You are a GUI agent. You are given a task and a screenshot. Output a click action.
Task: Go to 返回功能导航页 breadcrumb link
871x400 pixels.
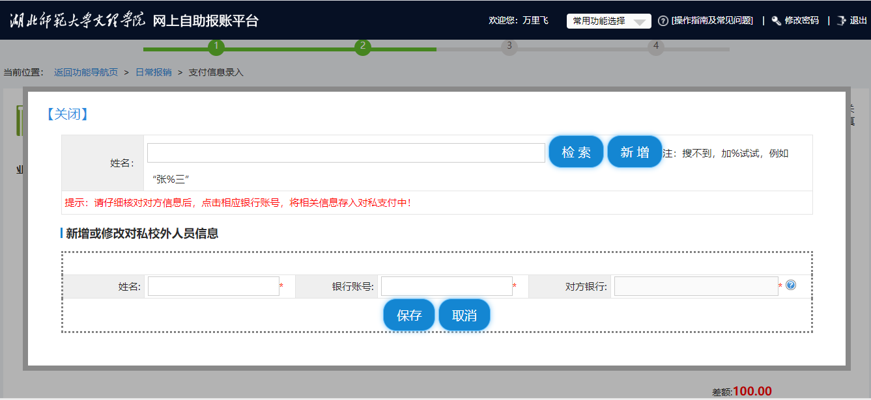click(86, 72)
